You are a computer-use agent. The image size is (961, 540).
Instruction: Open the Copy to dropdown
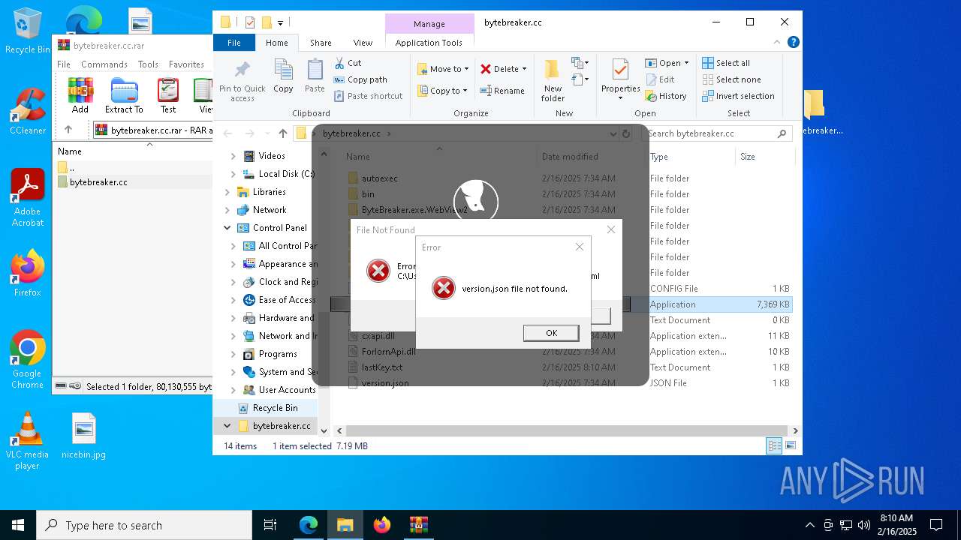444,91
